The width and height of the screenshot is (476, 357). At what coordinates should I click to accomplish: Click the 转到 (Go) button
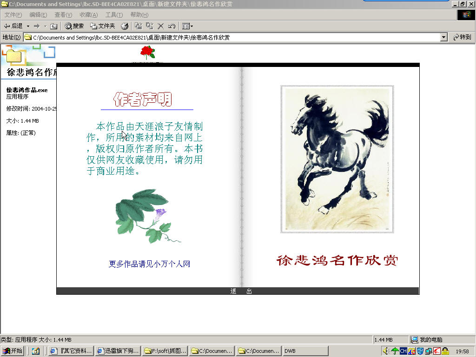(462, 37)
